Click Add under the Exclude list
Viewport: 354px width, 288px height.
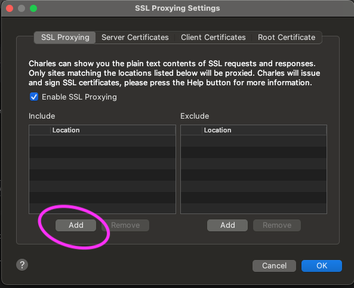(x=227, y=225)
